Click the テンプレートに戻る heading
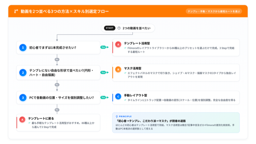Viewport: 256px width, 144px height. (41, 118)
